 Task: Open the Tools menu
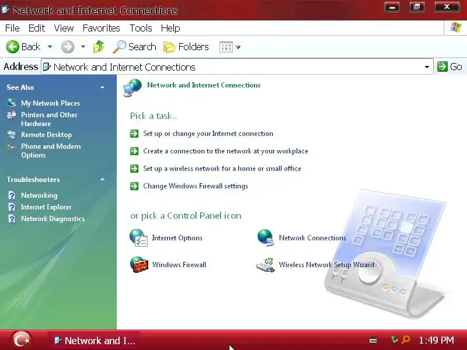click(141, 28)
